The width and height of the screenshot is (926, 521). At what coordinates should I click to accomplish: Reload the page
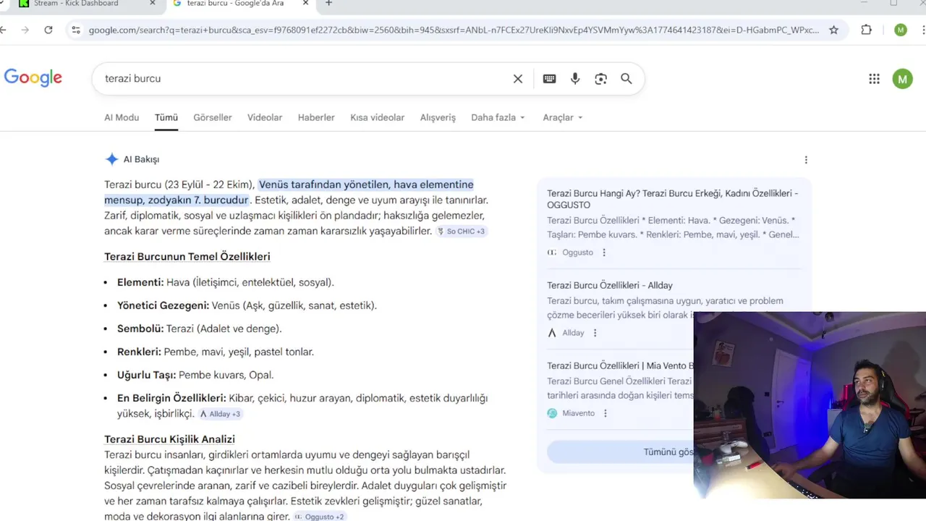(48, 30)
